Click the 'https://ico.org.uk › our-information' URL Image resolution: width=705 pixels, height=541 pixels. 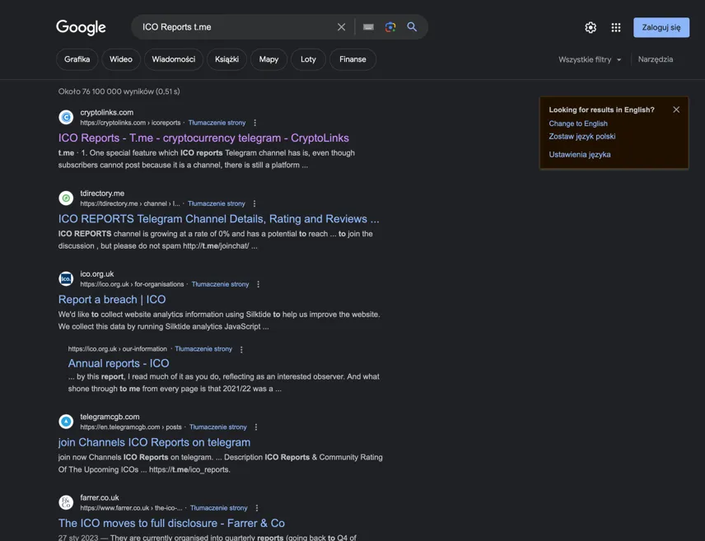coord(117,349)
